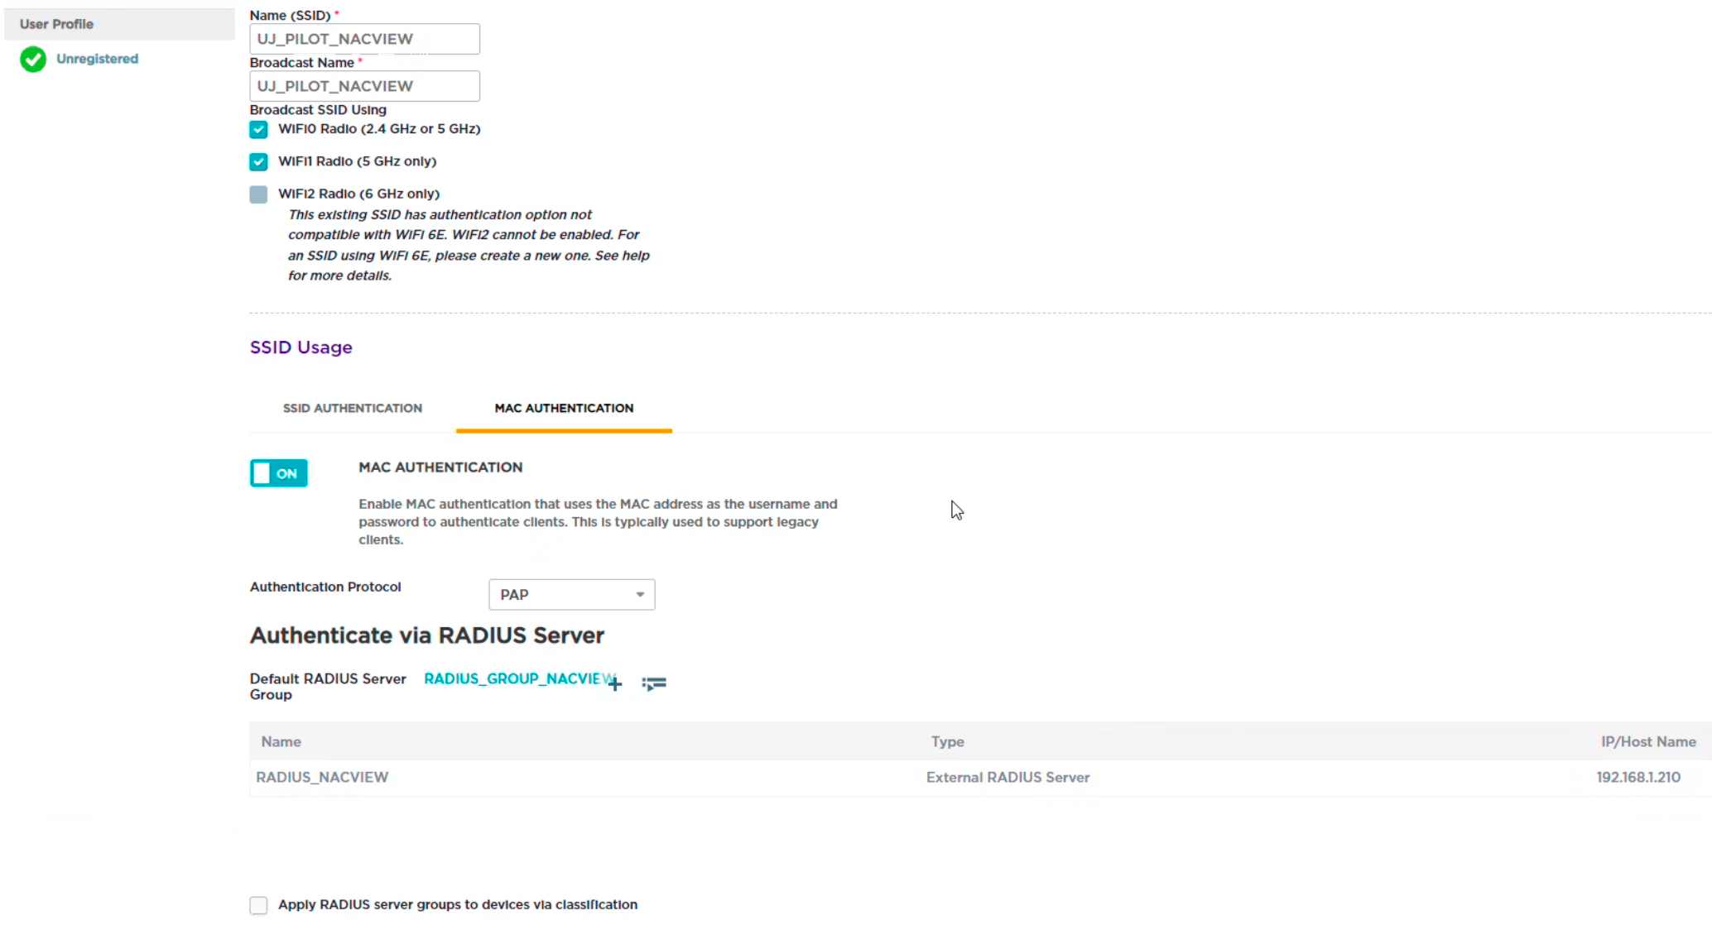
Task: Click the Authenticate via RADIUS Server heading
Action: [427, 635]
